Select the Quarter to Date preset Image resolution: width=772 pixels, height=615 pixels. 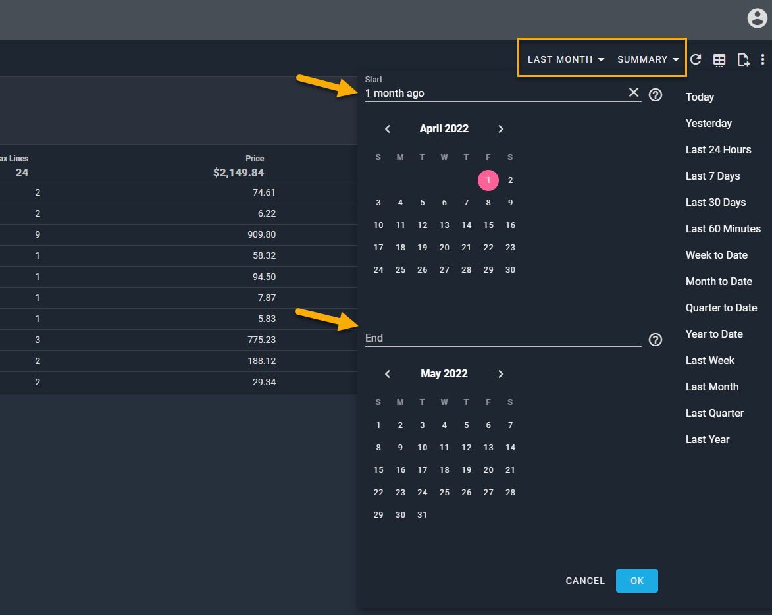[x=721, y=307]
